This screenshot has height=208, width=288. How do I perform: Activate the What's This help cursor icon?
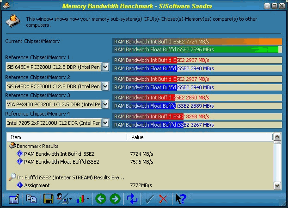pos(181,199)
